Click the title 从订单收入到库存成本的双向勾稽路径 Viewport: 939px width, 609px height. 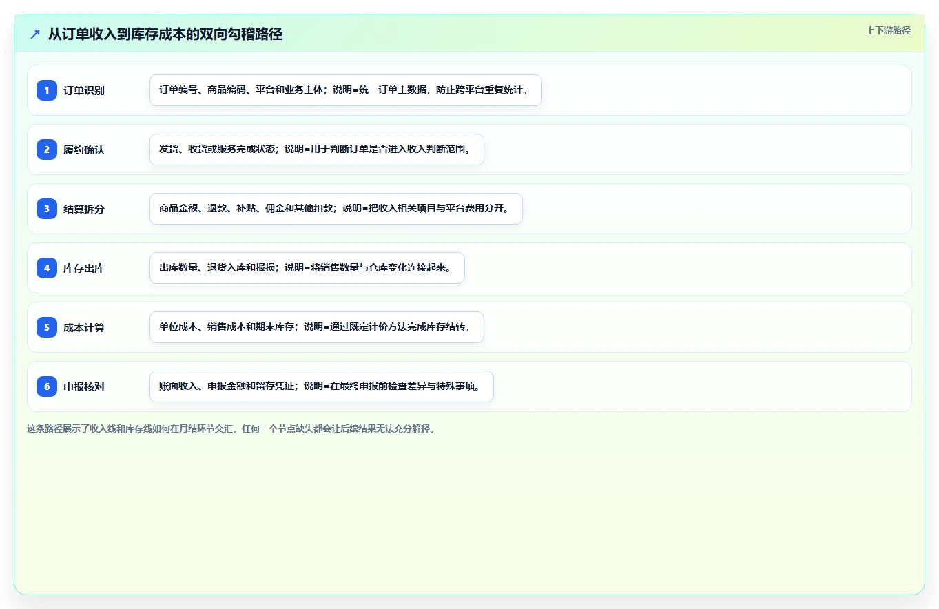pyautogui.click(x=165, y=34)
